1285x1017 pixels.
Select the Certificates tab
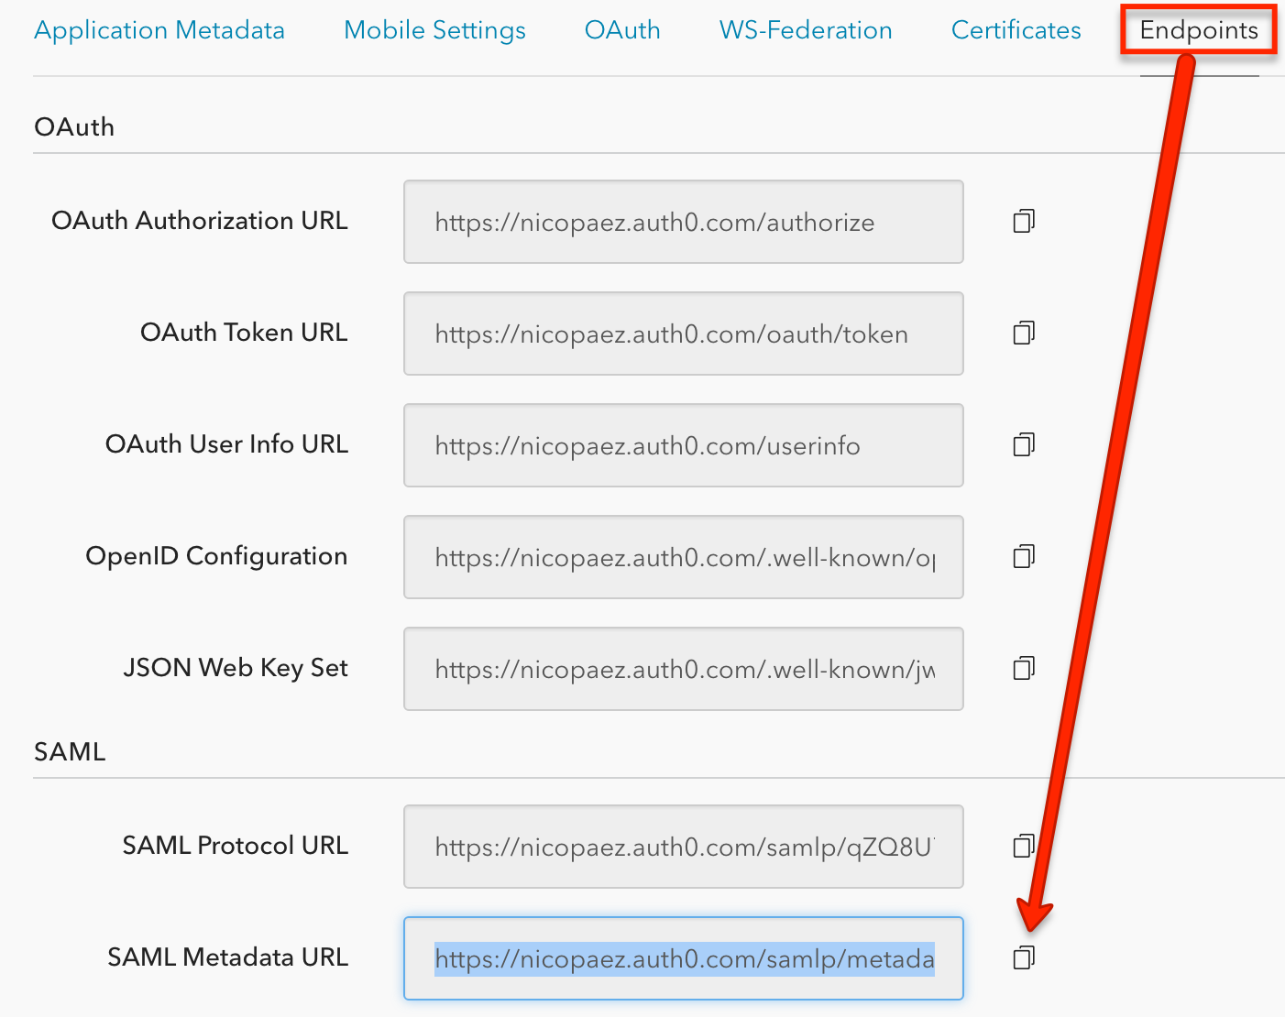(1016, 29)
